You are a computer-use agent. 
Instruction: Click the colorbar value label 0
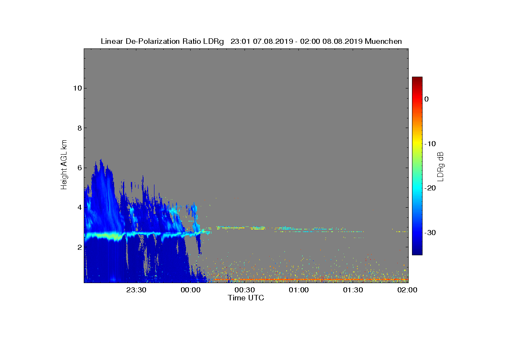click(x=427, y=99)
